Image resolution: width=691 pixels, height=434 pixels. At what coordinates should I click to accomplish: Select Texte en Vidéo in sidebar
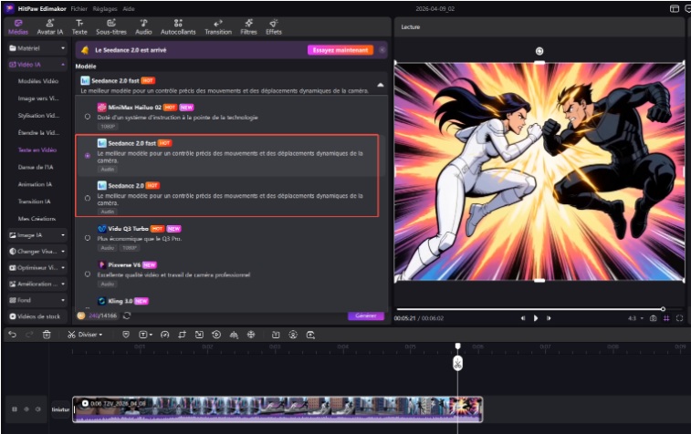[37, 150]
